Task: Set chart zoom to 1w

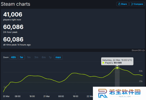Action: [x=22, y=57]
